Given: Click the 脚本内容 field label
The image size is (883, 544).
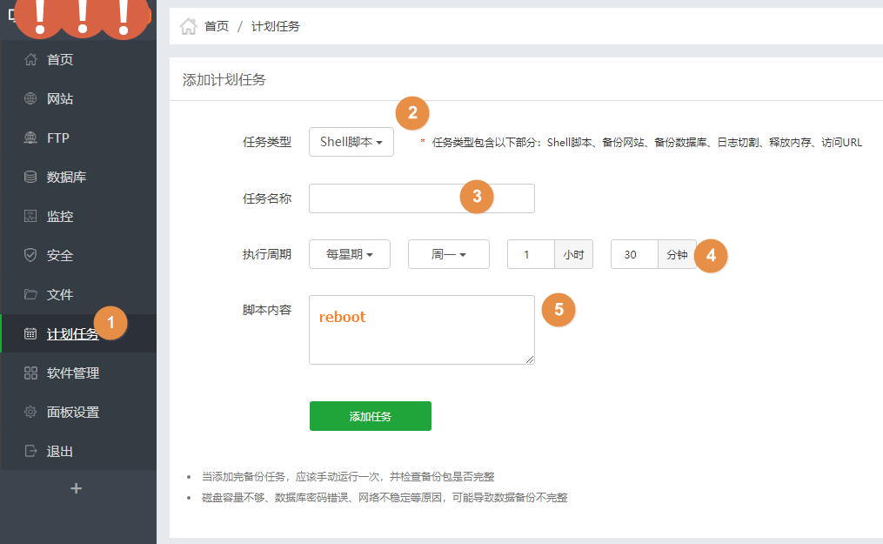Looking at the screenshot, I should (267, 310).
